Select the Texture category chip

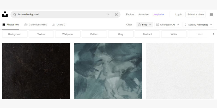(x=41, y=34)
